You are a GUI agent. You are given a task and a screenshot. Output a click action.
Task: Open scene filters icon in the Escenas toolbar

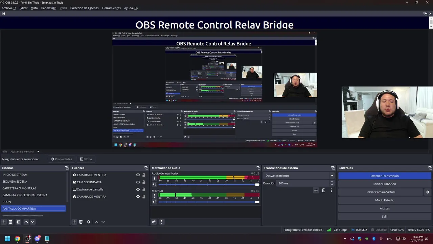tap(18, 222)
